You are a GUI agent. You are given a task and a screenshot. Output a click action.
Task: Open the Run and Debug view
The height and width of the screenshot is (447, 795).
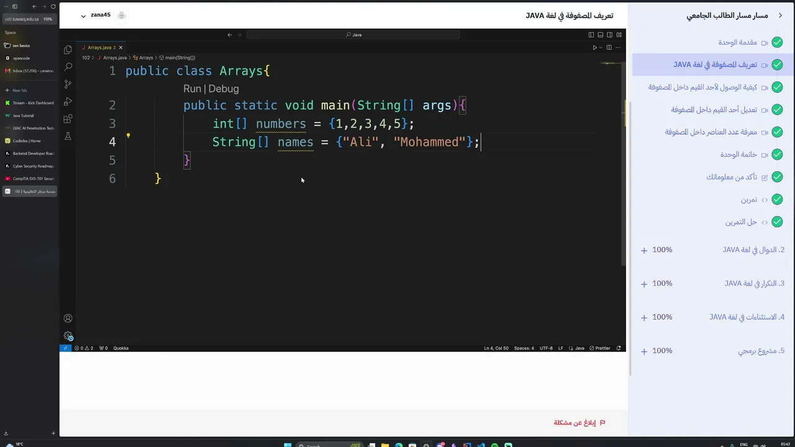[68, 101]
